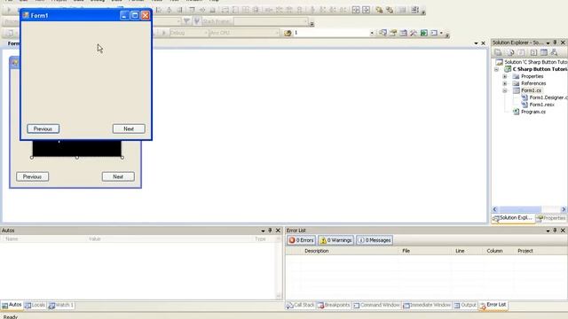The height and width of the screenshot is (319, 568).
Task: Switch to the Watch 1 tab
Action: click(x=61, y=305)
